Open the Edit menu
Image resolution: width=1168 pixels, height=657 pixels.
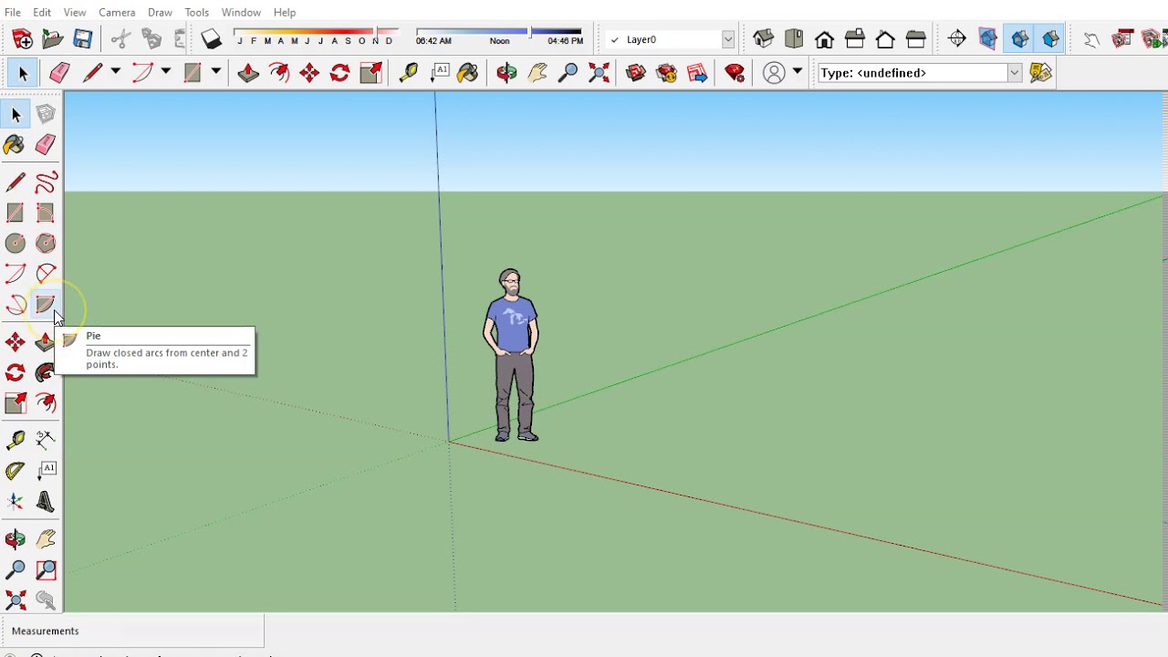click(42, 12)
